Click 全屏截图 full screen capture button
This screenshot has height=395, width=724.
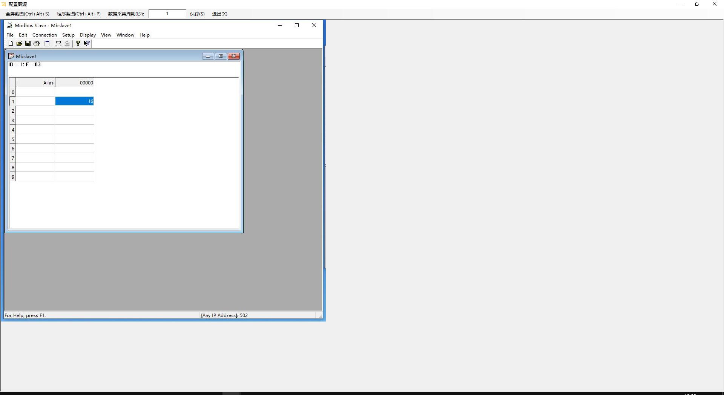pos(28,14)
